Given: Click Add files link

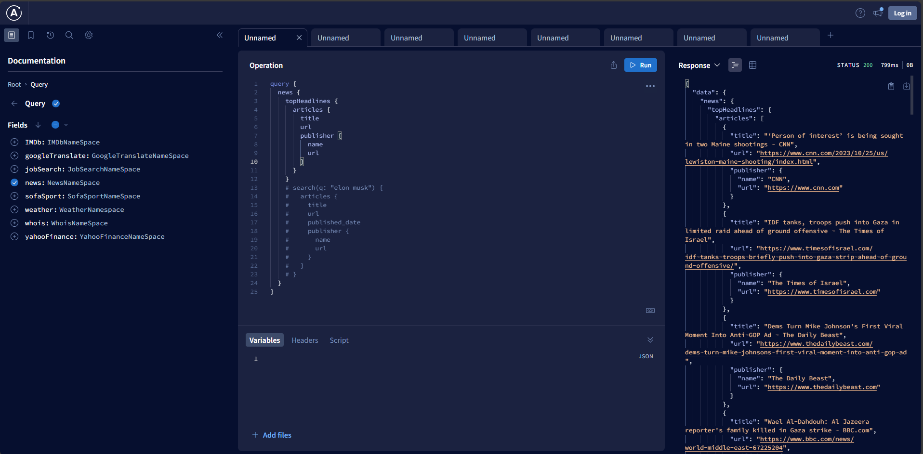Looking at the screenshot, I should pyautogui.click(x=272, y=435).
